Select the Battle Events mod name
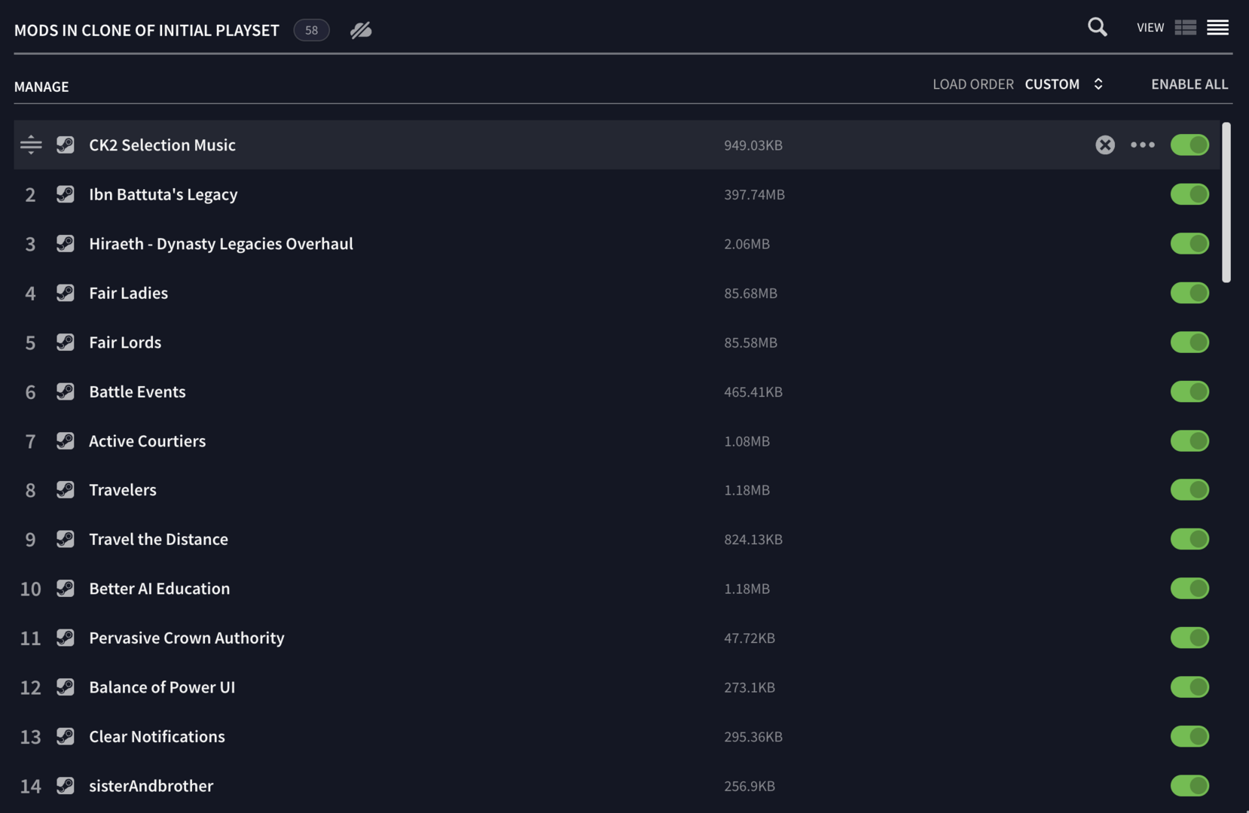Screen dimensions: 1249x813 [x=137, y=391]
